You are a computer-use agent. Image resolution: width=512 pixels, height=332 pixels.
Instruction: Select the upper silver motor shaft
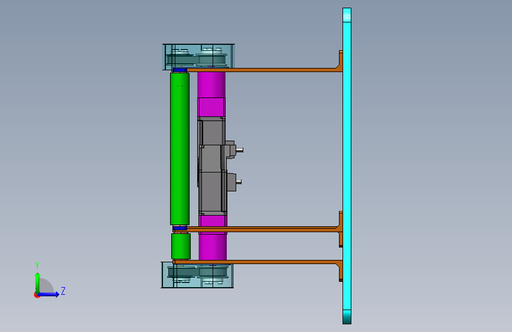click(x=239, y=150)
